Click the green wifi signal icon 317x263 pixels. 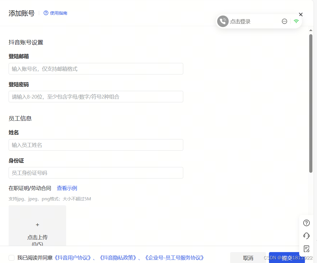pos(296,21)
